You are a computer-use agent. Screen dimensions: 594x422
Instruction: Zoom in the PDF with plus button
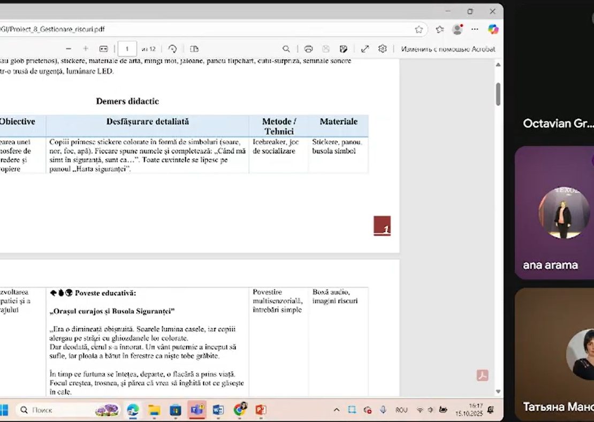[x=86, y=49]
